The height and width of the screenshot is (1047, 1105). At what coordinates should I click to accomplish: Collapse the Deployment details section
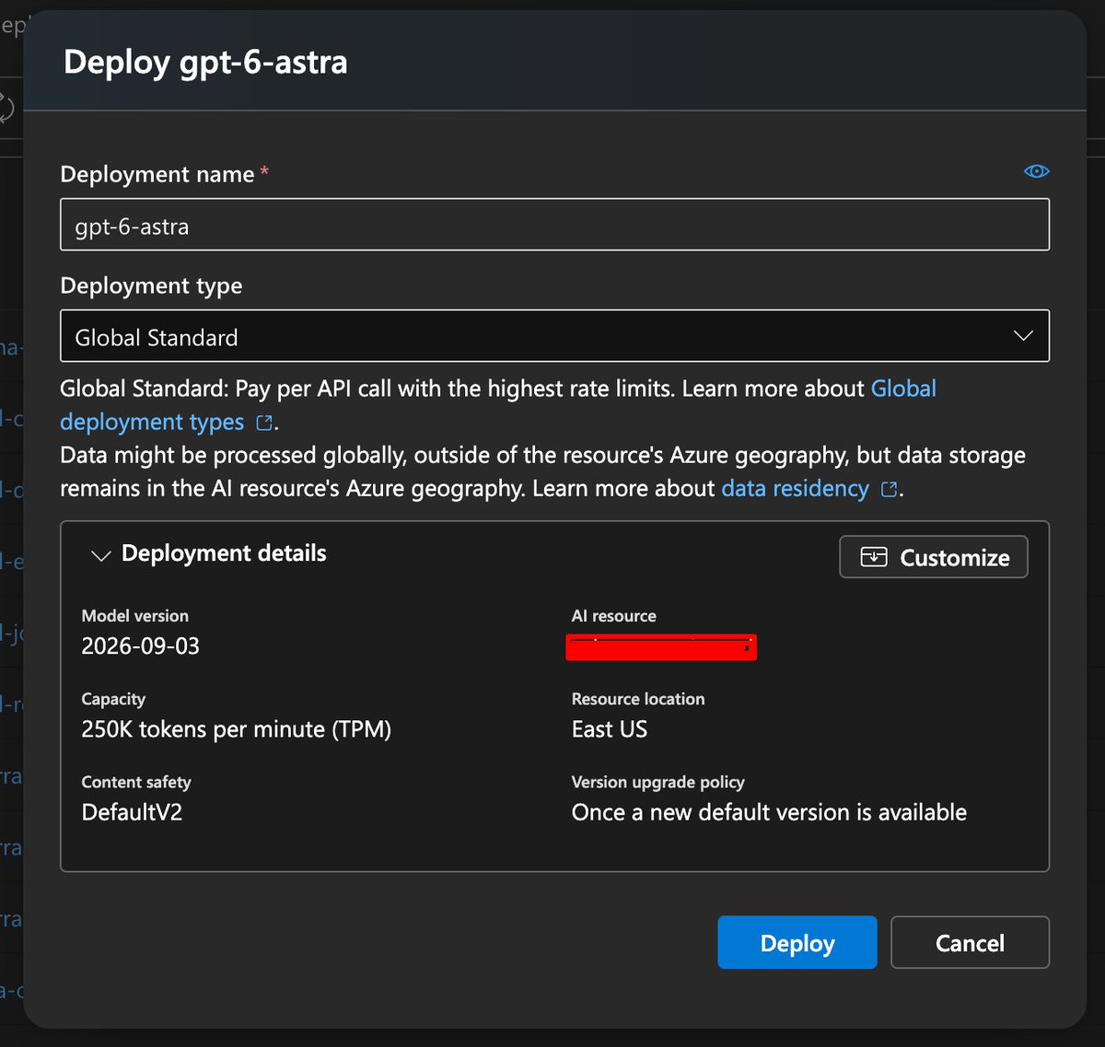[x=100, y=555]
